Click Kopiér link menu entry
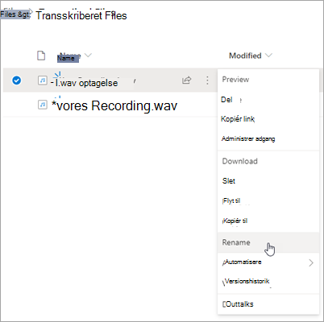This screenshot has width=324, height=322. [x=238, y=119]
